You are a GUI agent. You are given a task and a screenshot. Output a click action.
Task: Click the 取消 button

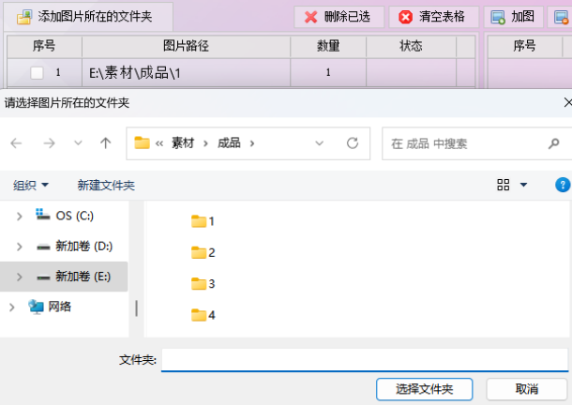coord(526,389)
